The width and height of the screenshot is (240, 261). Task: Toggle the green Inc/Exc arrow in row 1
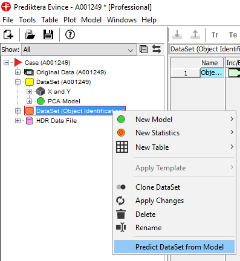click(234, 72)
